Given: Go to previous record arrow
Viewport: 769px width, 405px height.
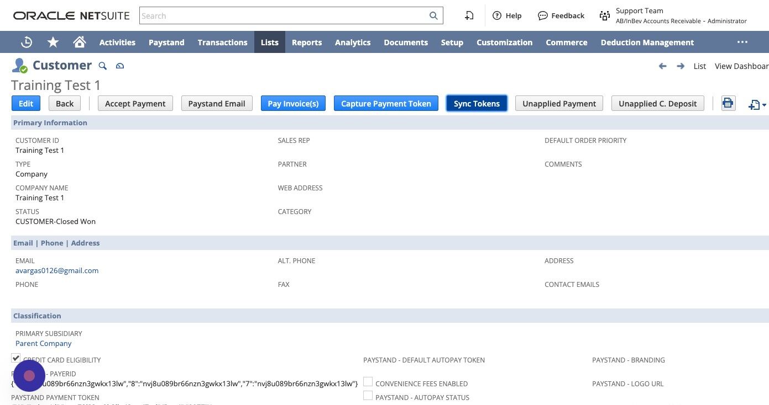Looking at the screenshot, I should click(x=662, y=66).
